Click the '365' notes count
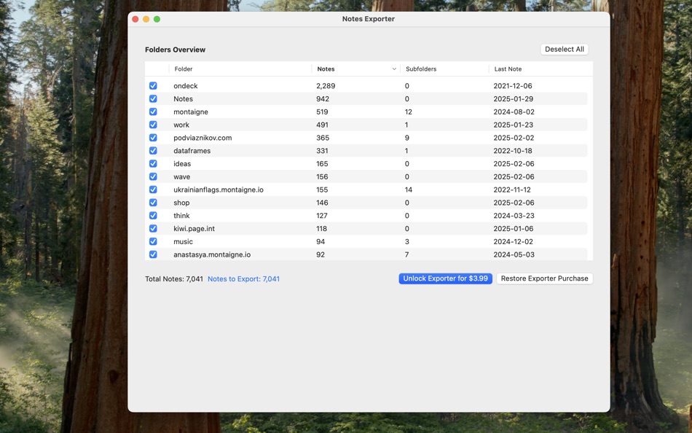Viewport: 692px width, 433px height. click(323, 138)
